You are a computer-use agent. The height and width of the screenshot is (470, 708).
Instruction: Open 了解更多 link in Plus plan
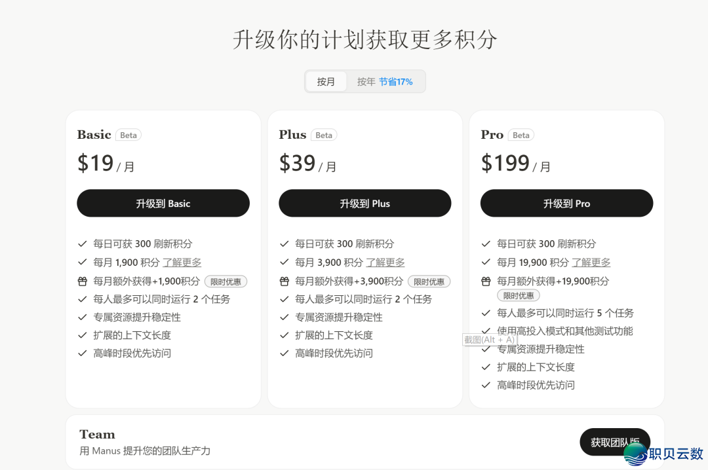point(385,262)
